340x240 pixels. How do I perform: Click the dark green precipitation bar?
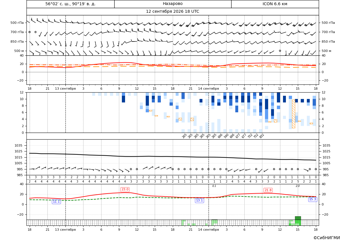(298, 218)
